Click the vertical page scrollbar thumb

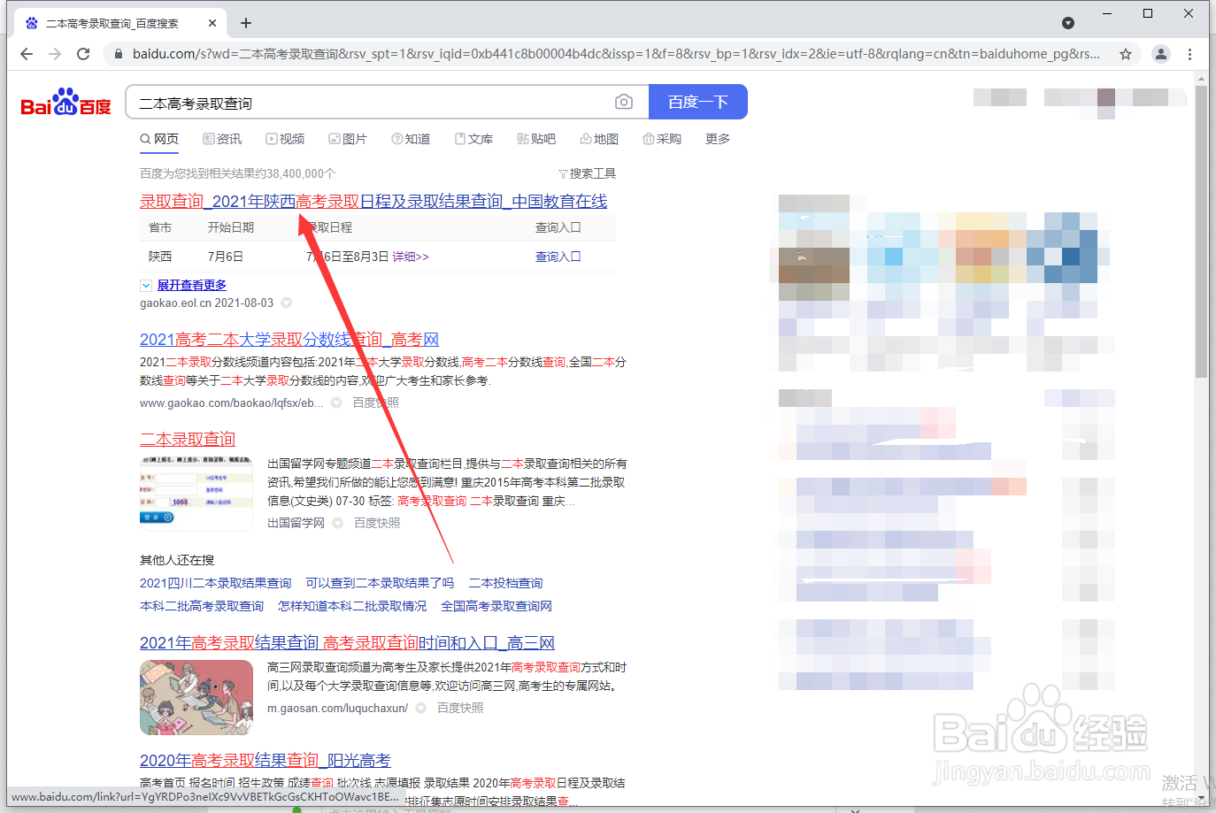1201,230
